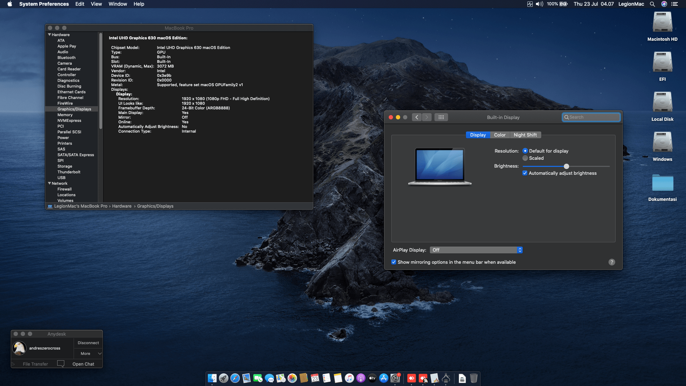The height and width of the screenshot is (386, 686).
Task: Open App Store from dock
Action: pyautogui.click(x=384, y=378)
